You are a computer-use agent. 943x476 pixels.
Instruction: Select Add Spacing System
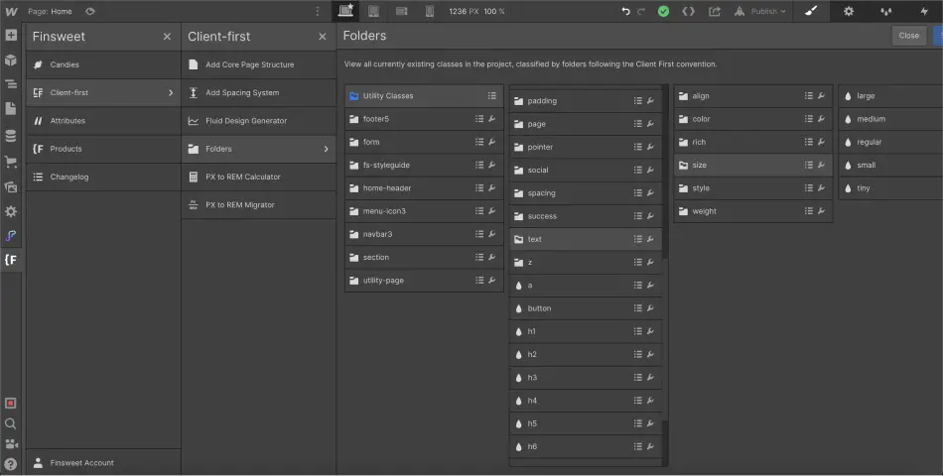coord(259,92)
